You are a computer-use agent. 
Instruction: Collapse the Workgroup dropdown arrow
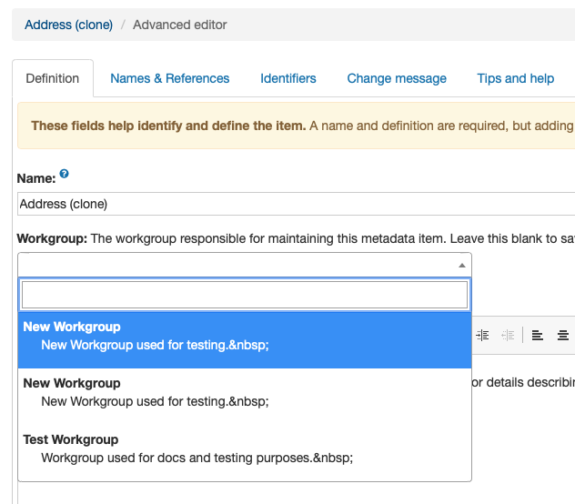(462, 266)
